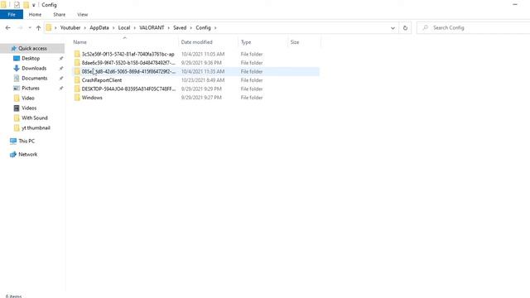Screen dimensions: 530x298
Task: Select folder starting with 8dae6c59
Action: tap(129, 63)
